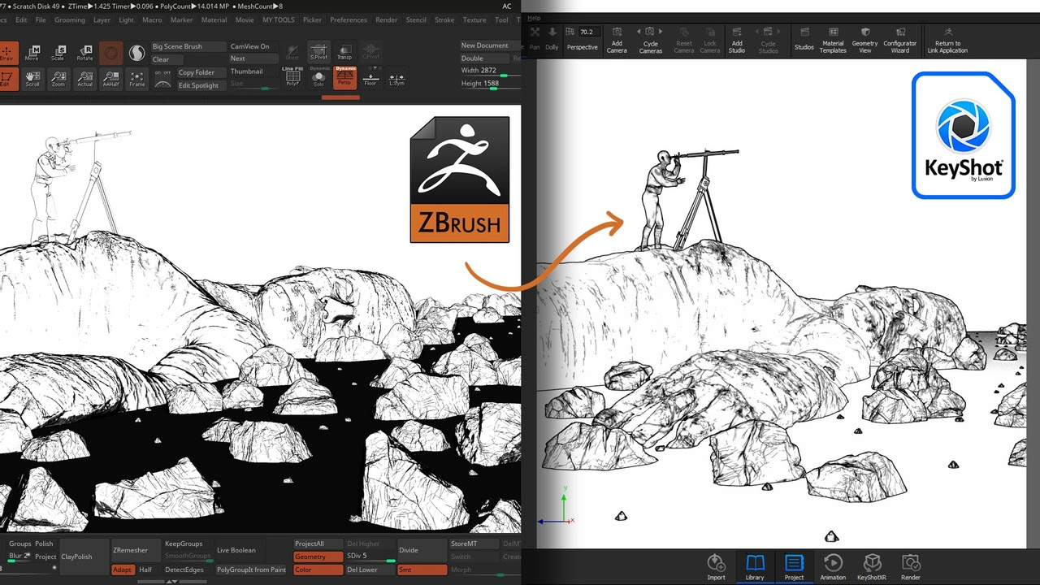Click the Scroll canvas icon
The height and width of the screenshot is (585, 1040).
(32, 79)
